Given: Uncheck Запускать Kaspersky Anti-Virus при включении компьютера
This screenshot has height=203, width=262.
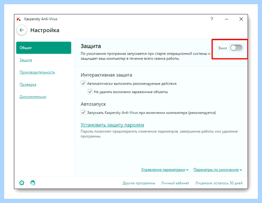Looking at the screenshot, I should pyautogui.click(x=83, y=112).
